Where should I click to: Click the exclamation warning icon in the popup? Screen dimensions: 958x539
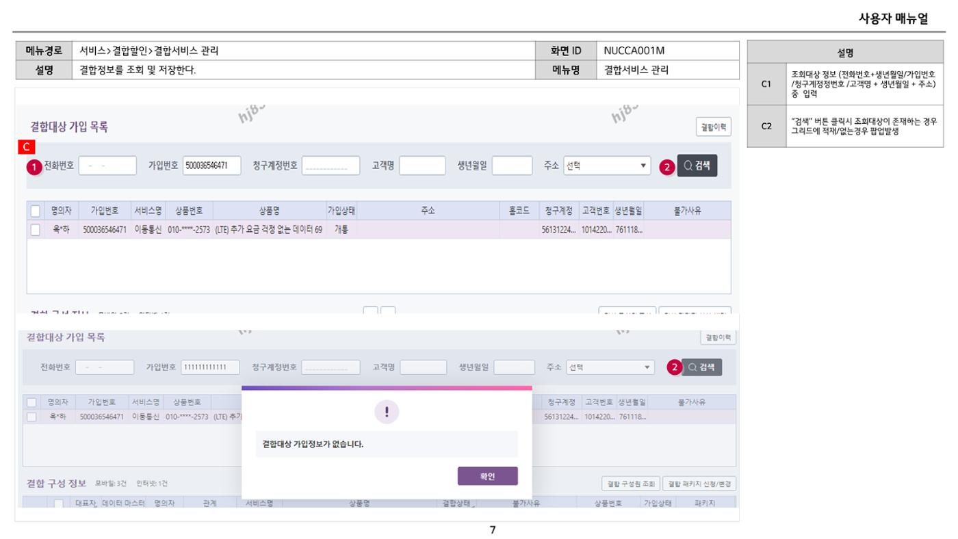pyautogui.click(x=387, y=412)
